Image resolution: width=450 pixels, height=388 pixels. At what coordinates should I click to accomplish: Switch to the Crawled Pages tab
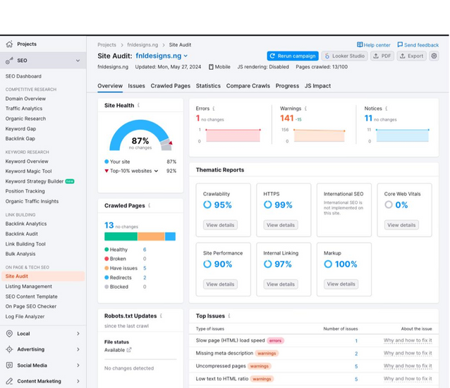[171, 86]
